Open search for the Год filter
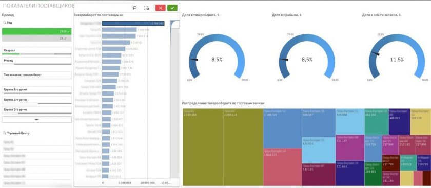The width and height of the screenshot is (431, 188). point(5,23)
